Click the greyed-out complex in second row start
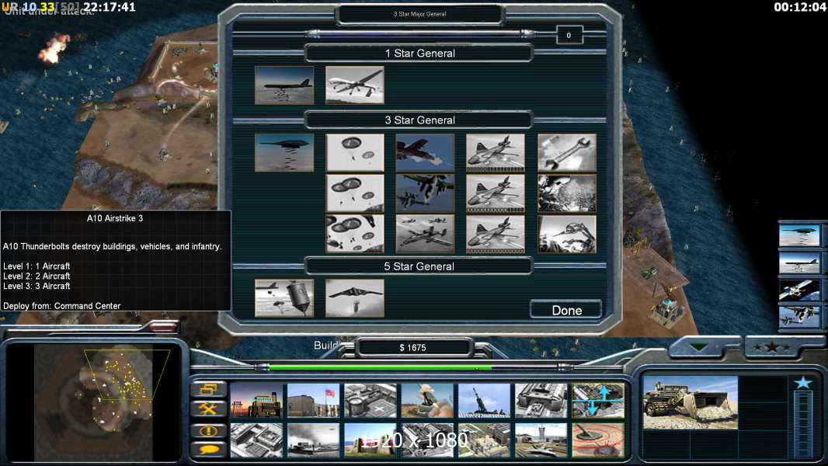This screenshot has height=466, width=828. tap(256, 440)
